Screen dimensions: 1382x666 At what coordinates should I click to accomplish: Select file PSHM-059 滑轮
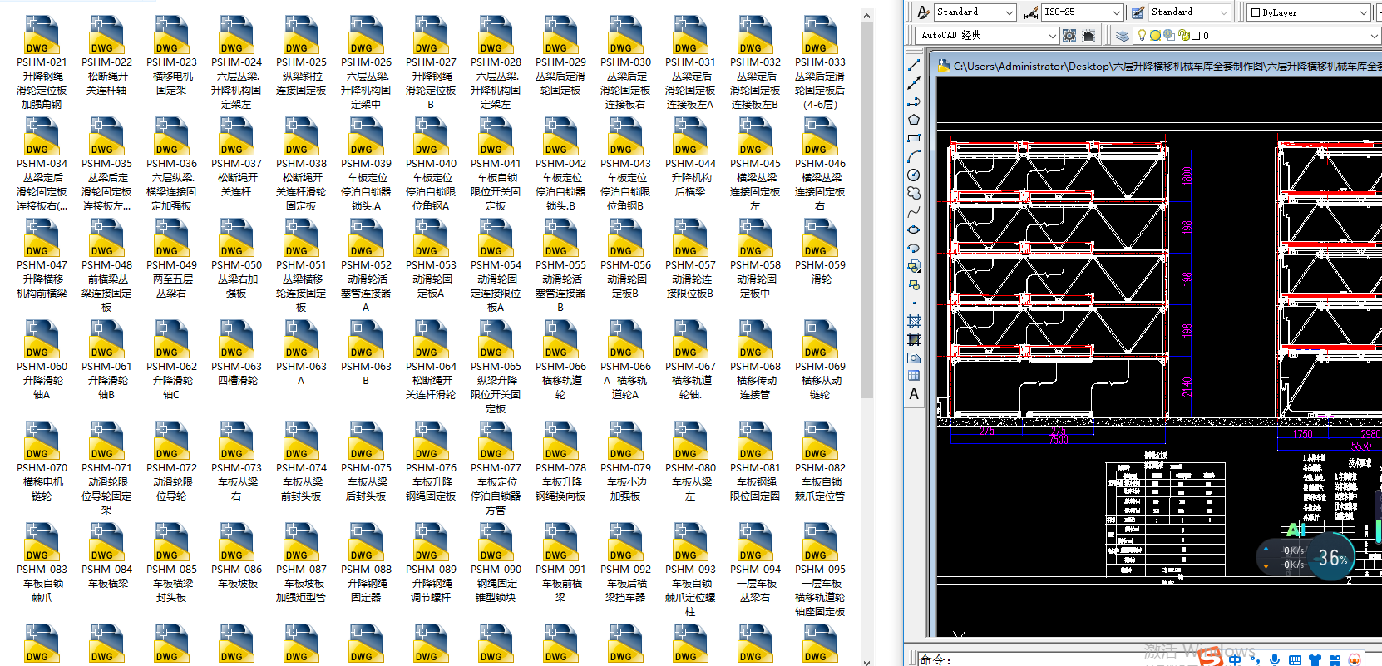click(820, 252)
